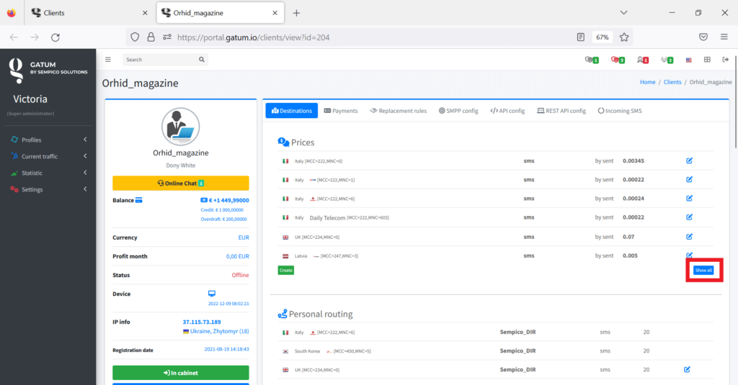Switch to Incoming SMS tab
738x385 pixels.
click(620, 111)
